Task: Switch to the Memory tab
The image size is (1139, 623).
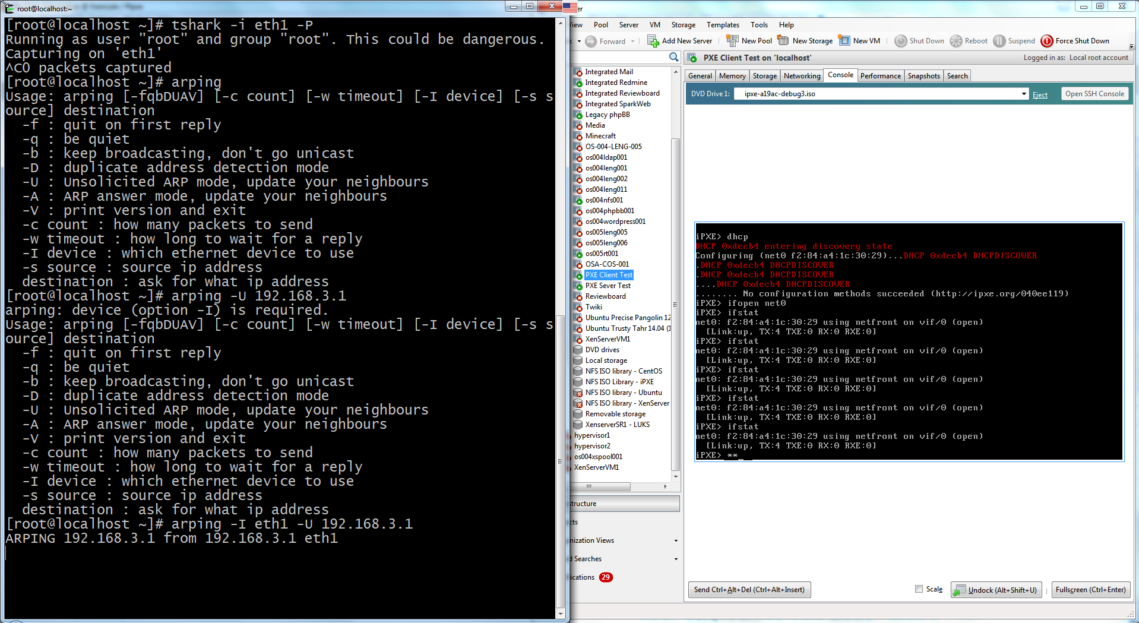Action: [732, 76]
